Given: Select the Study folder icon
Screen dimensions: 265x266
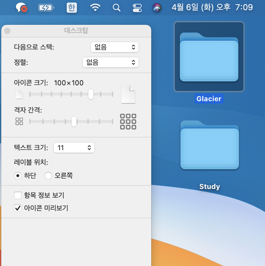Looking at the screenshot, I should tap(210, 145).
